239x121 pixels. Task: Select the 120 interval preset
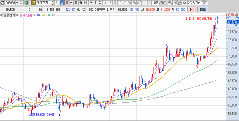(x=139, y=3)
